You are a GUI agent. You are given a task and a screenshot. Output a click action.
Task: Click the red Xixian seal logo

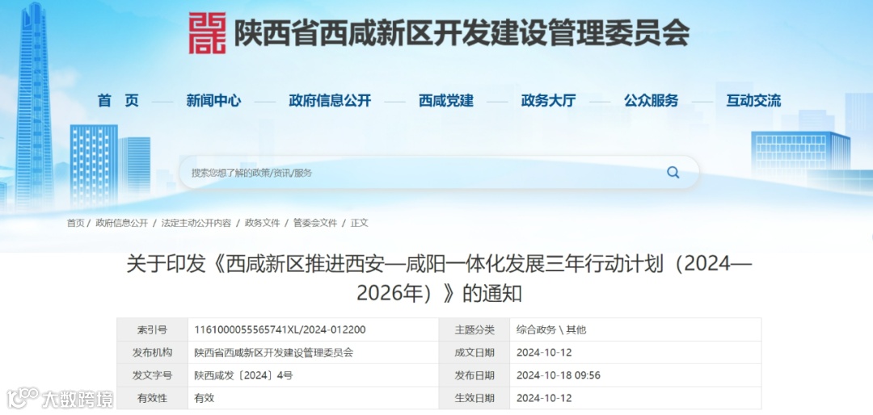207,33
